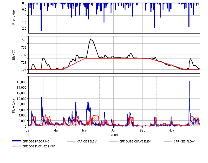The width and height of the screenshot is (208, 163).
Task: Click the CRR OBS ELEV legend label
Action: (x=87, y=141)
